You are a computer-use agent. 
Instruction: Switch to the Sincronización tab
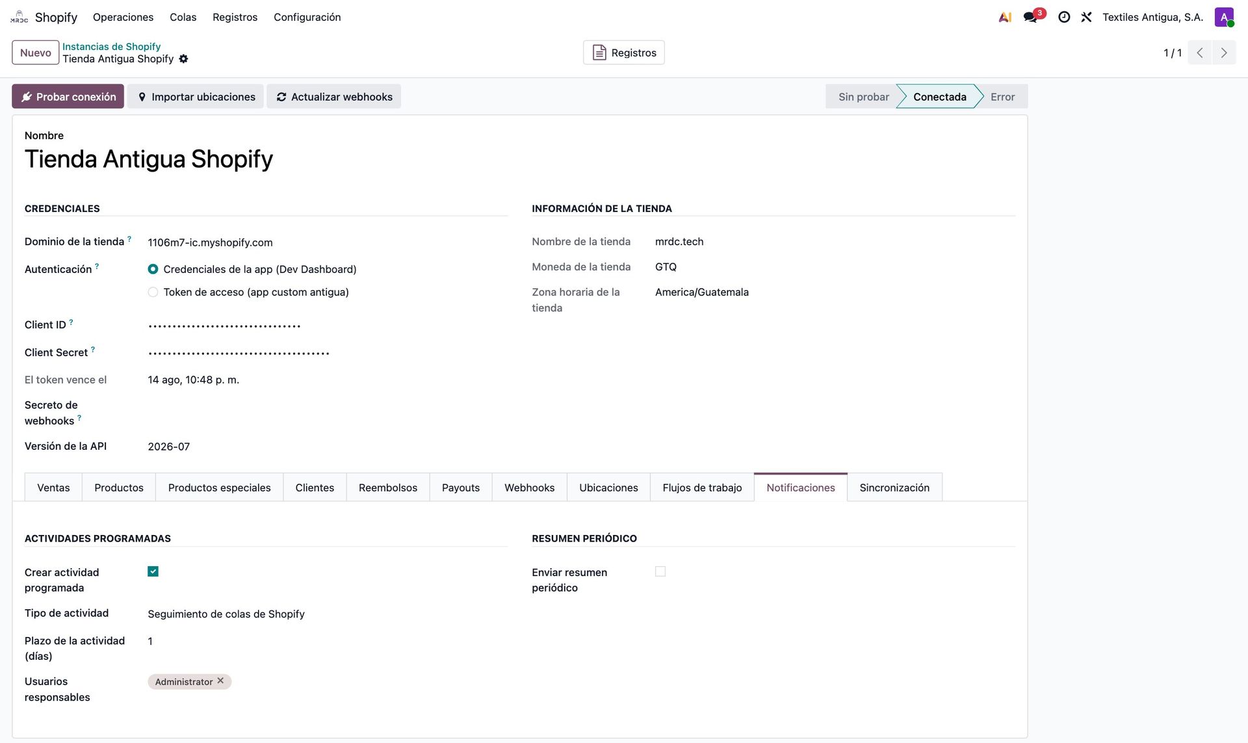coord(894,488)
